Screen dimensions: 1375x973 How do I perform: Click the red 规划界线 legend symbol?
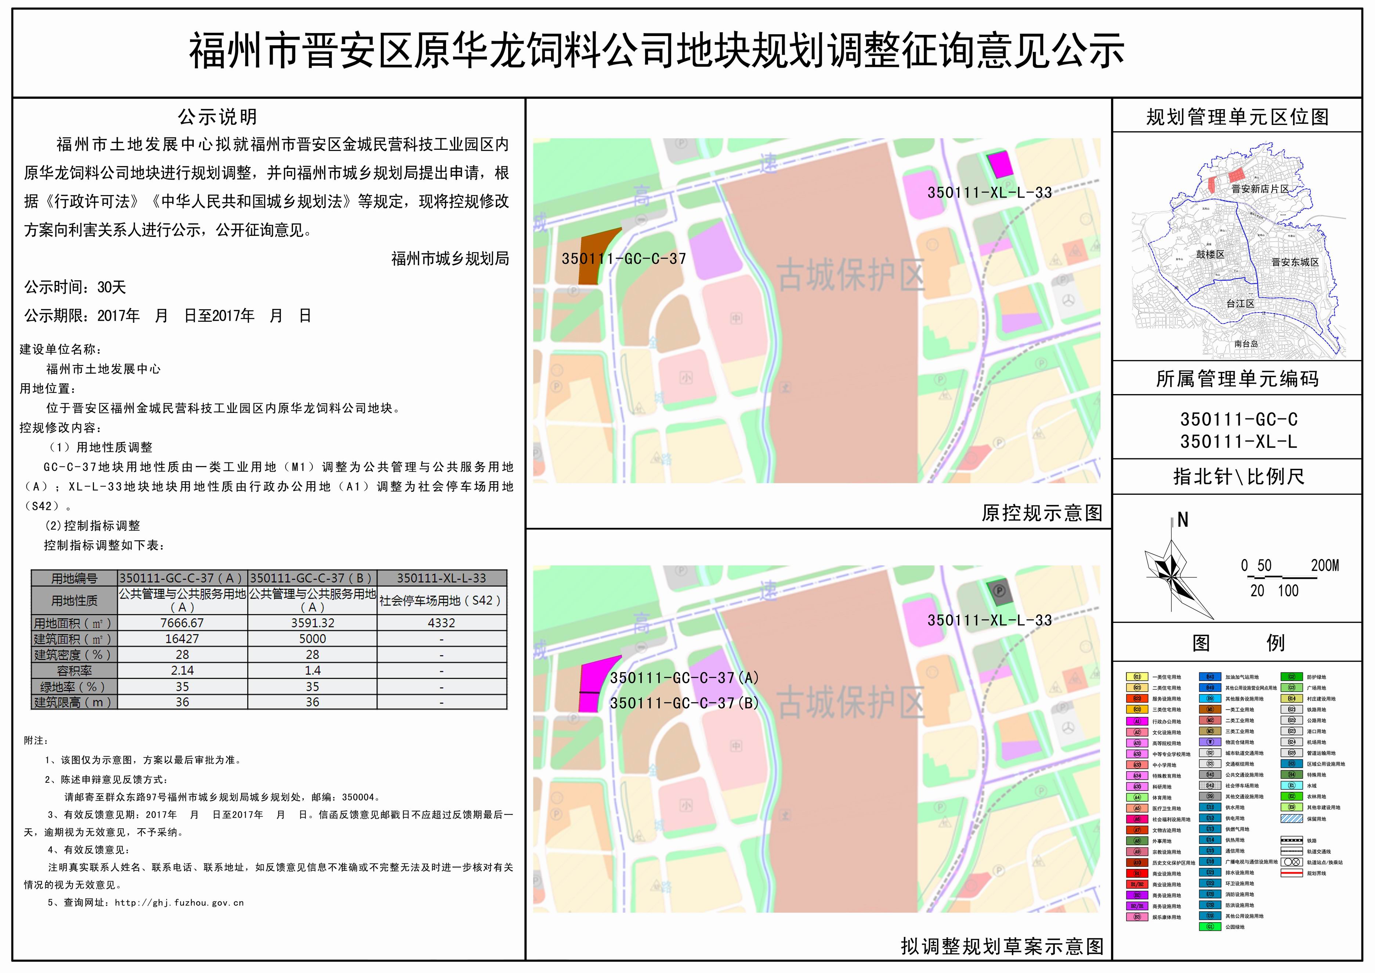pos(1292,873)
